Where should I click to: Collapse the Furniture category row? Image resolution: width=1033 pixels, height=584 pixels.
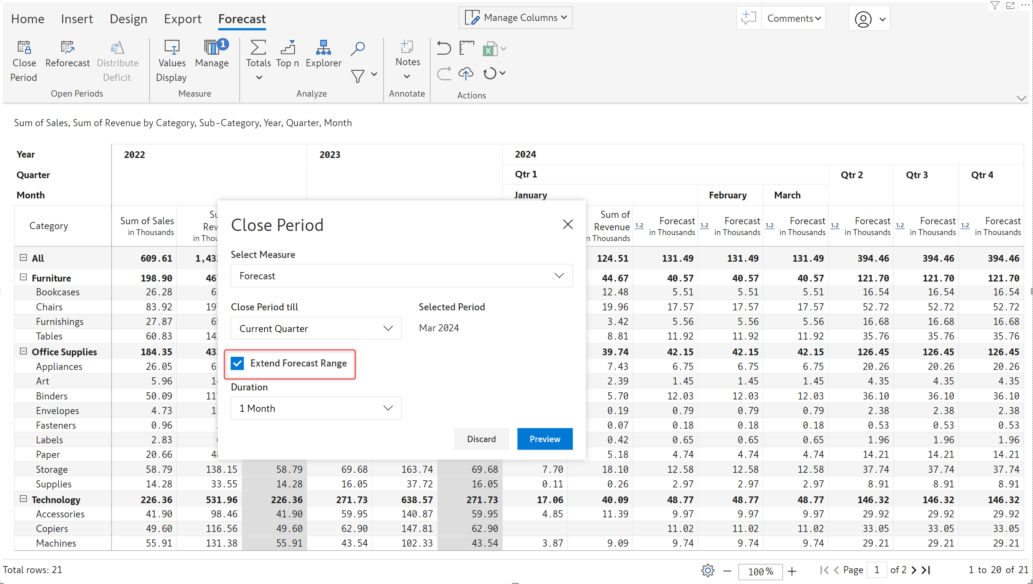pyautogui.click(x=23, y=277)
